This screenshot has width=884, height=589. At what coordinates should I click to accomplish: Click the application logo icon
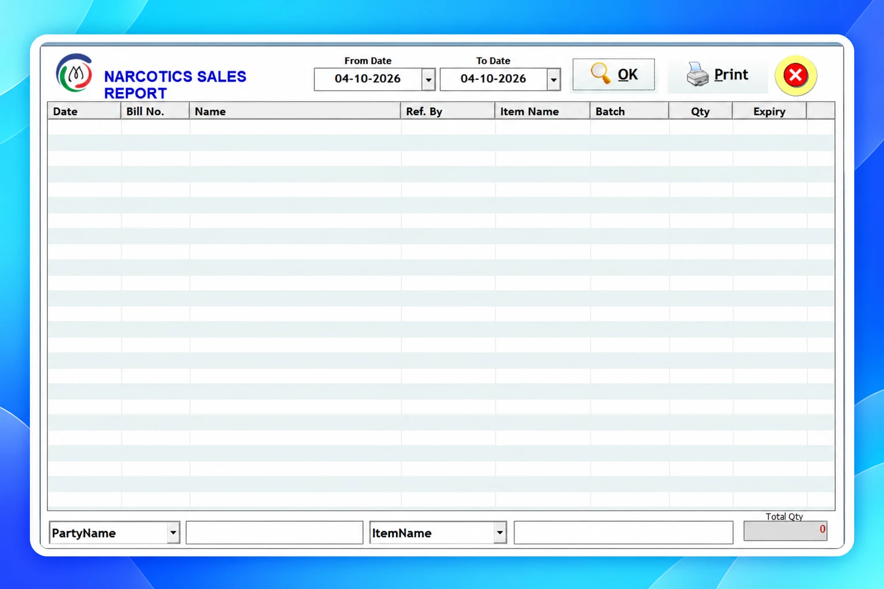pyautogui.click(x=74, y=73)
